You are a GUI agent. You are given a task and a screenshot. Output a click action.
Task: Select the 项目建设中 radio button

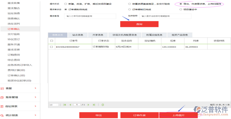tap(181, 9)
